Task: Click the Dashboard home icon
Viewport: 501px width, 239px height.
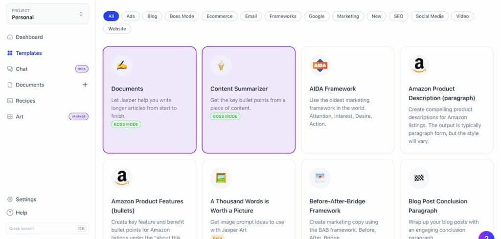Action: [10, 37]
